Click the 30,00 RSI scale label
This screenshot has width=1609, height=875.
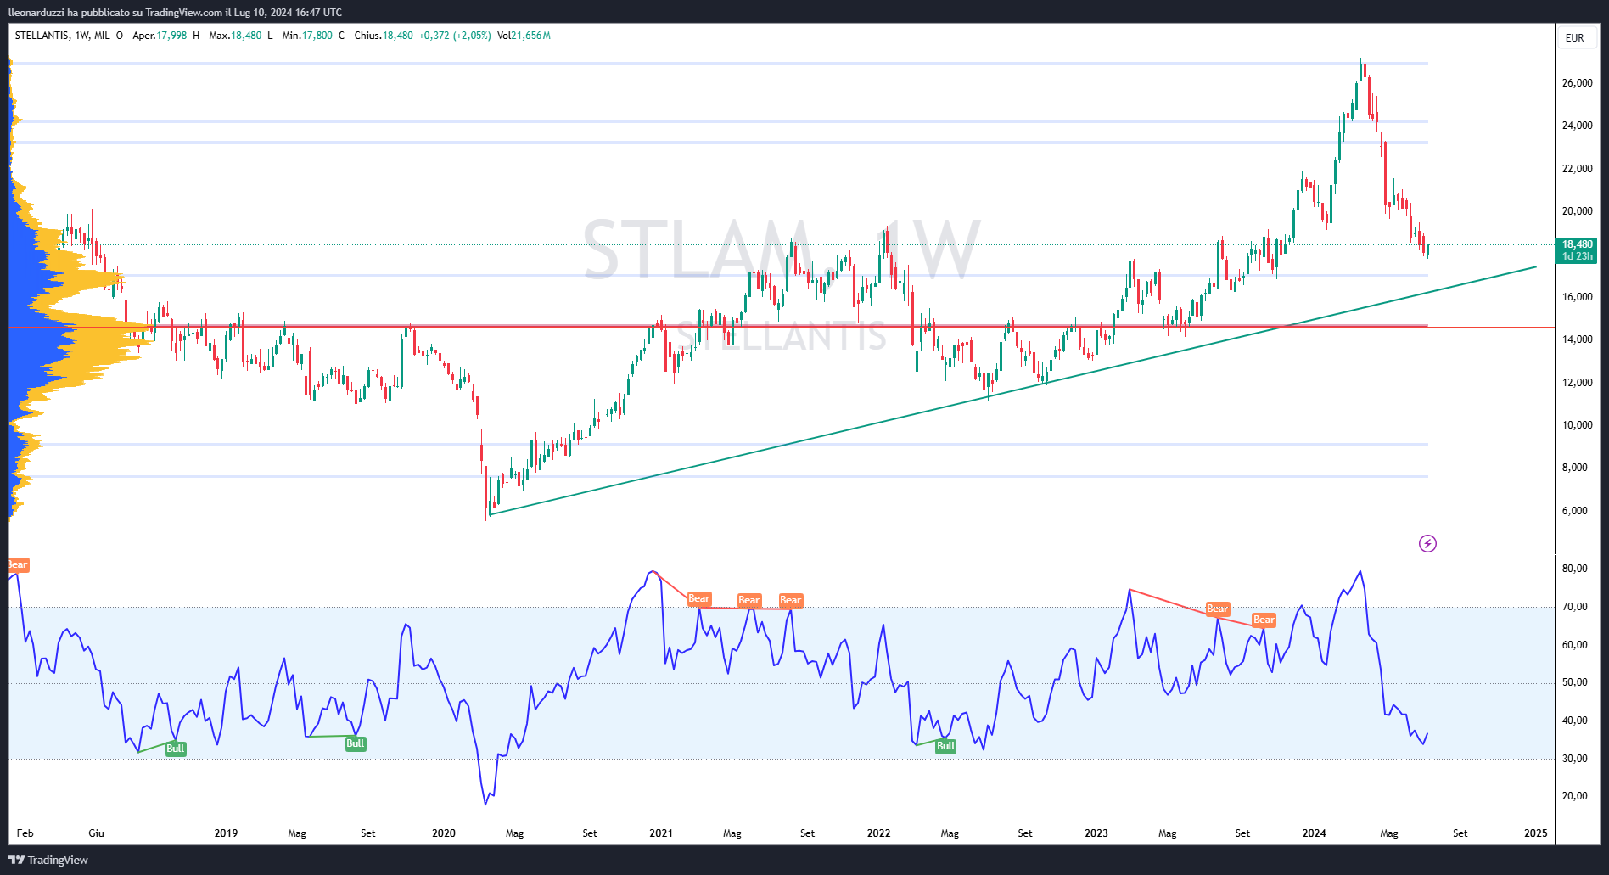[x=1575, y=759]
